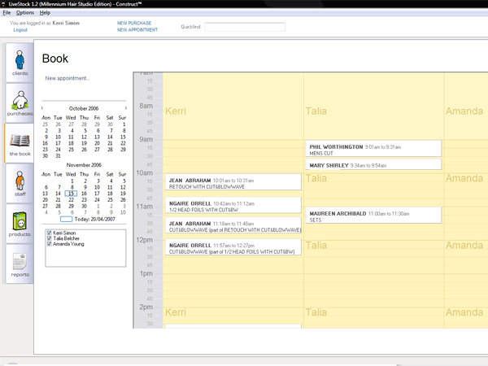488x366 pixels.
Task: Select October 24 in the calendar
Action: [x=58, y=150]
